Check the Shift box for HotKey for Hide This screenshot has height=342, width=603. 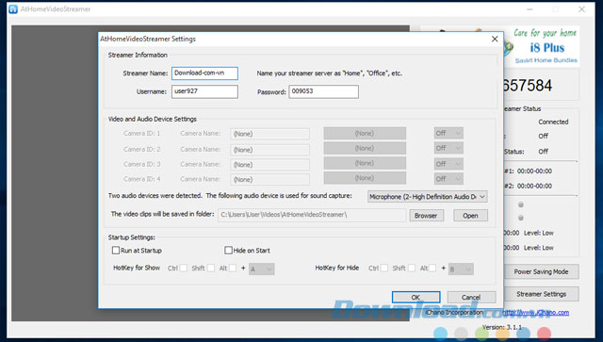(412, 269)
